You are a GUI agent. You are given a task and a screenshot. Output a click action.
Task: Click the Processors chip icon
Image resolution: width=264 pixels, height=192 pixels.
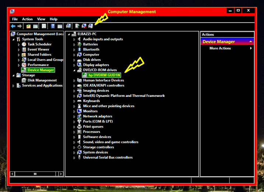click(79, 132)
